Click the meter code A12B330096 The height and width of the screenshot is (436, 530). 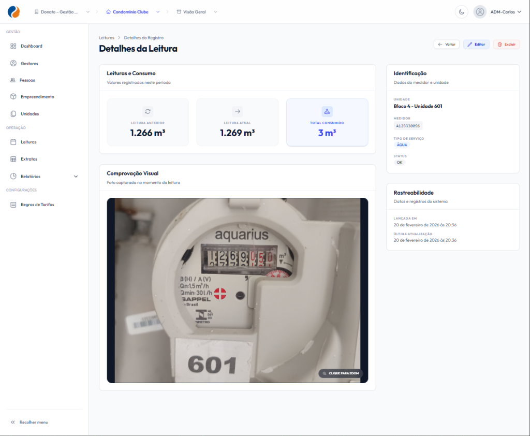click(408, 126)
